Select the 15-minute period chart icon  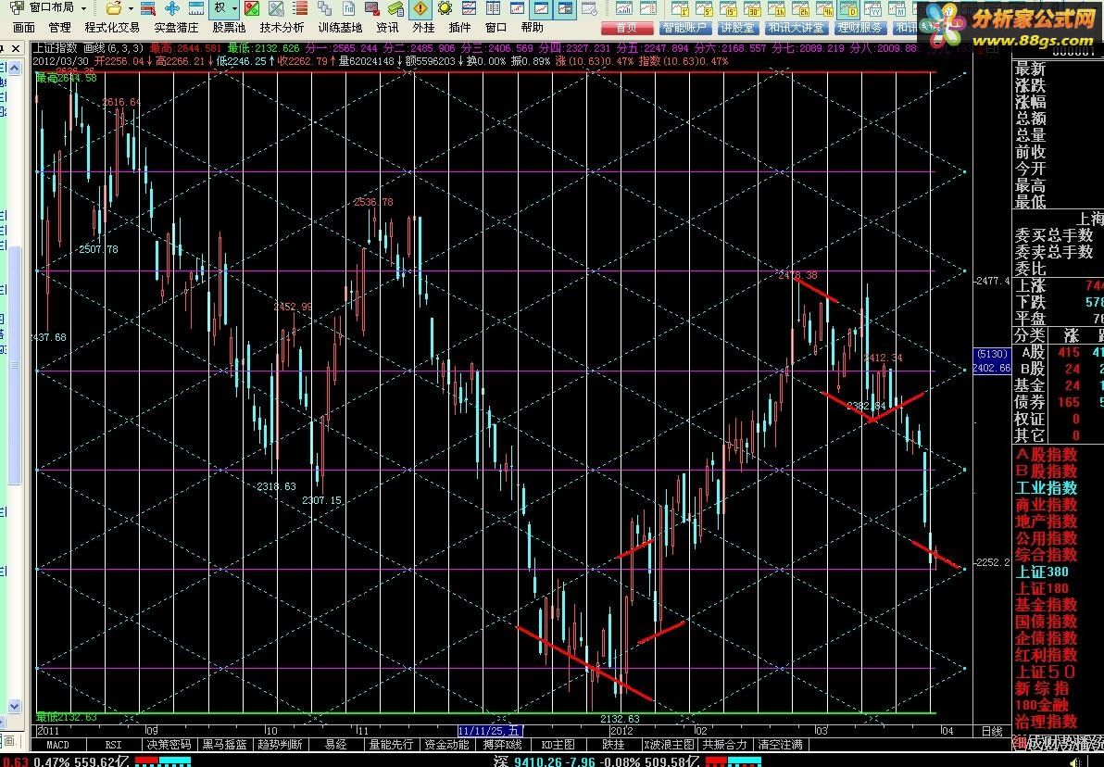coord(728,8)
